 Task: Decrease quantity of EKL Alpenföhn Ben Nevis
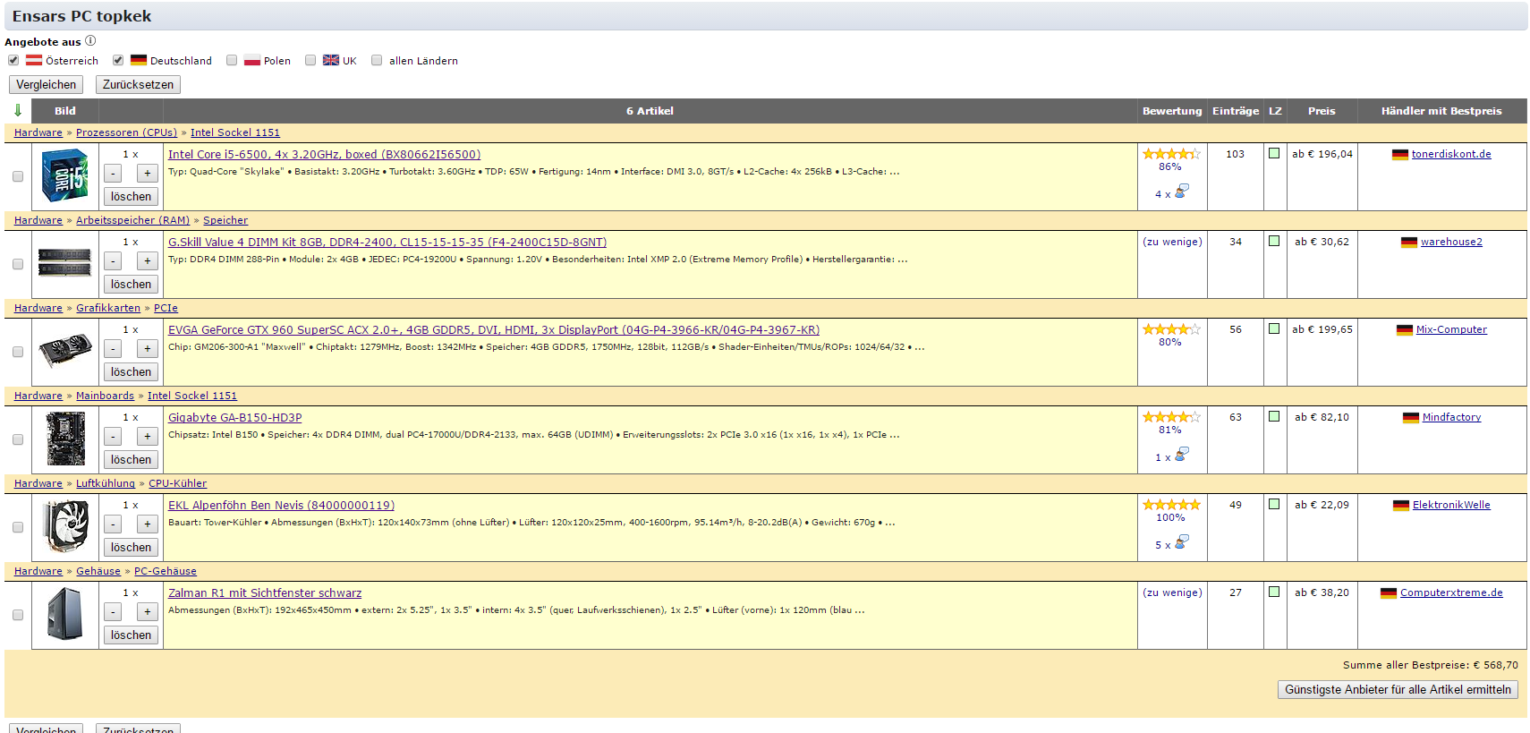pyautogui.click(x=113, y=524)
